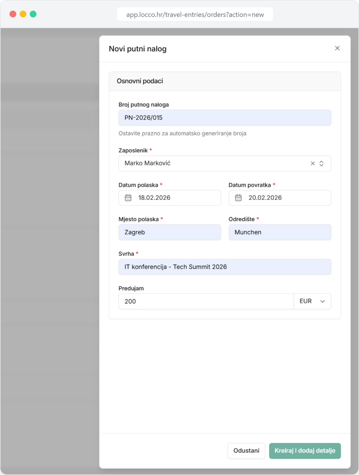
Task: Open calendar icon for Datum polaska
Action: point(128,198)
